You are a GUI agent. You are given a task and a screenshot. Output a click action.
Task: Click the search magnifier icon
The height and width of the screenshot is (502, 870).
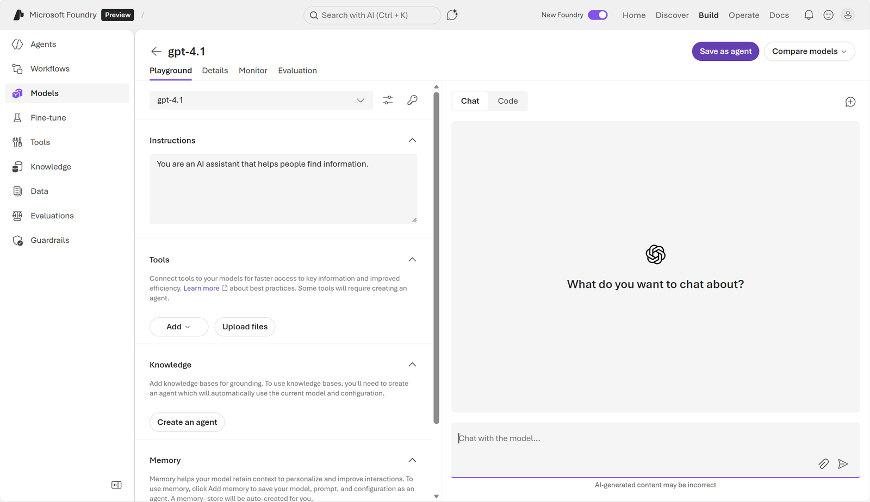point(314,15)
